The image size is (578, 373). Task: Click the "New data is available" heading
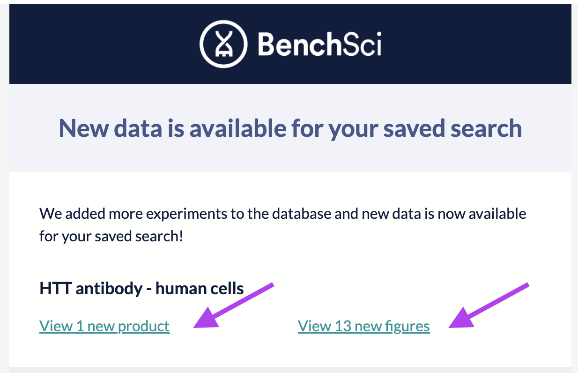290,128
